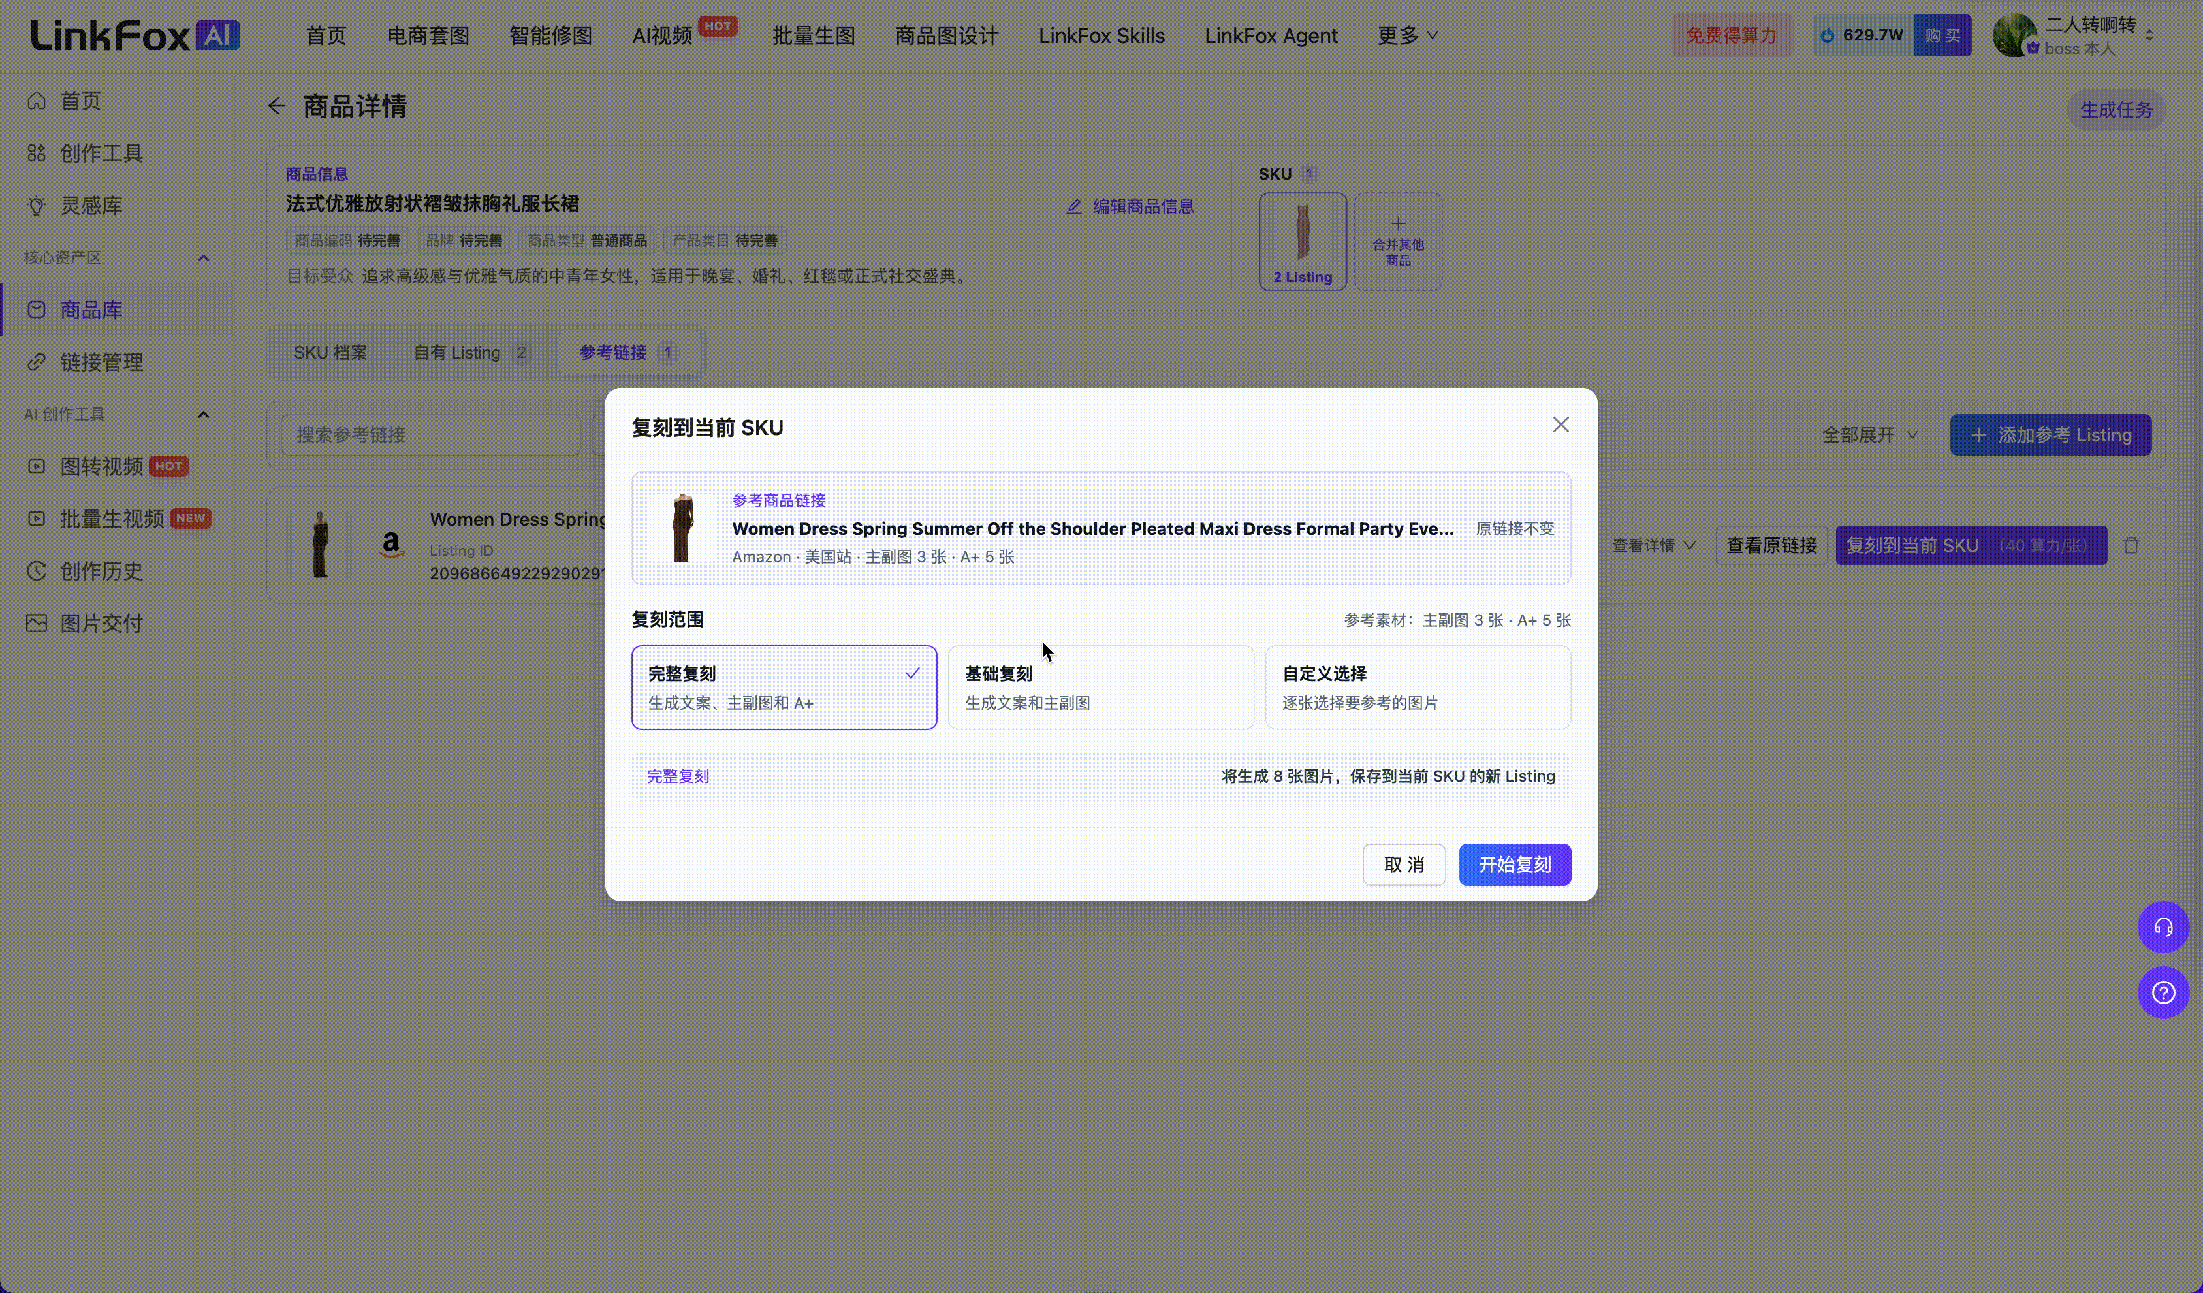Switch to the SKU 档案 tab
The width and height of the screenshot is (2203, 1293).
click(330, 353)
